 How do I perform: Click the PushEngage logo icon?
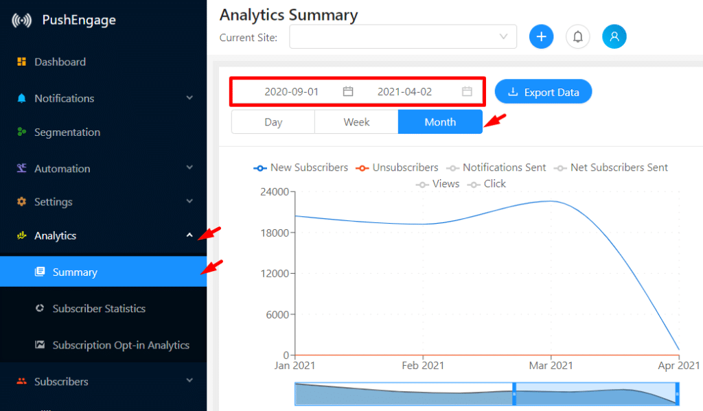(x=21, y=20)
